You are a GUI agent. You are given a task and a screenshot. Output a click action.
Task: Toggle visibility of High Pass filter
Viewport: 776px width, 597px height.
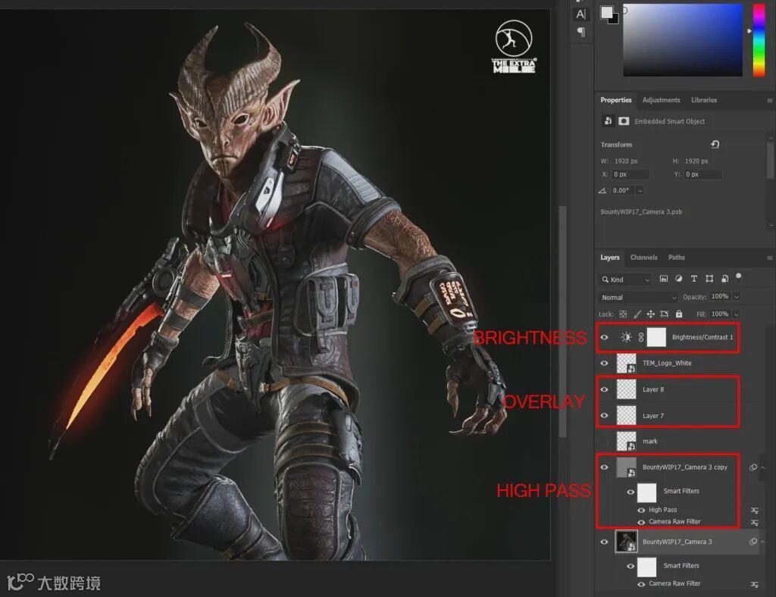pos(641,510)
